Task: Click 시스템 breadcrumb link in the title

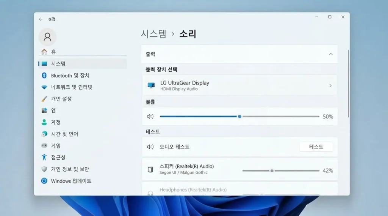Action: [x=154, y=34]
